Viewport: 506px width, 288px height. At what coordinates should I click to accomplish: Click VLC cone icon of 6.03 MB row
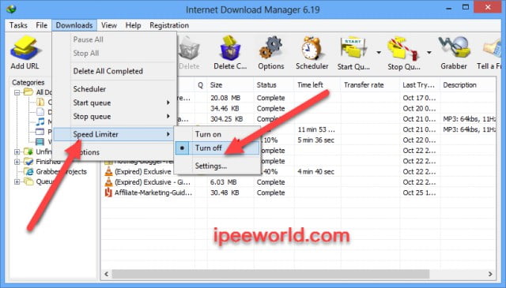click(108, 182)
